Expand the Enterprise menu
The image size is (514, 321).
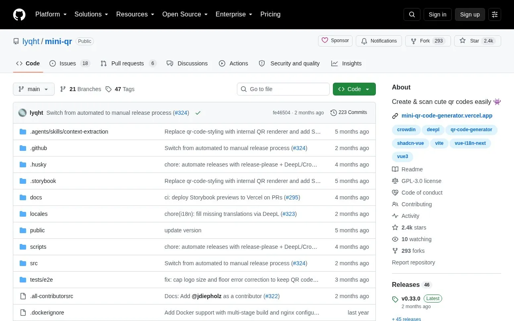click(x=234, y=14)
